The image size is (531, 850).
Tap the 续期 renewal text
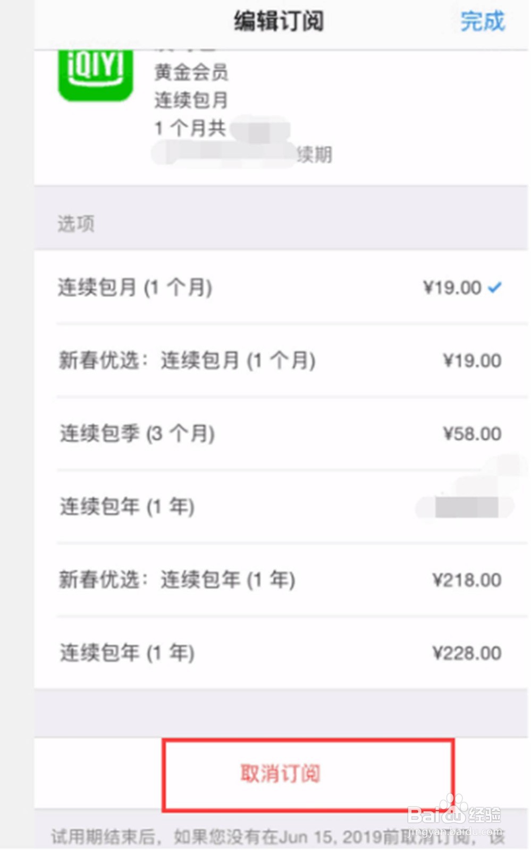click(314, 155)
